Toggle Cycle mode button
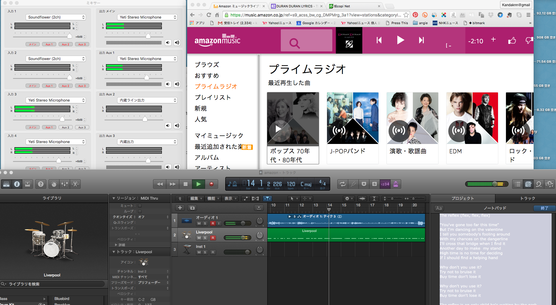Viewport: 556px width, 305px height. pyautogui.click(x=343, y=184)
